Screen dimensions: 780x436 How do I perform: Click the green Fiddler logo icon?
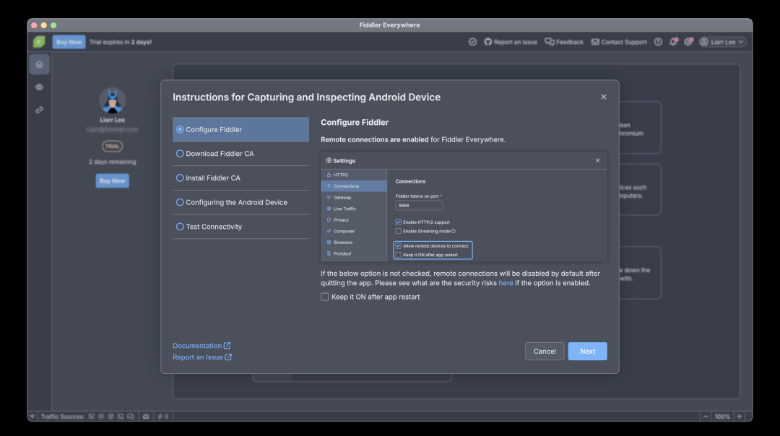pyautogui.click(x=39, y=42)
